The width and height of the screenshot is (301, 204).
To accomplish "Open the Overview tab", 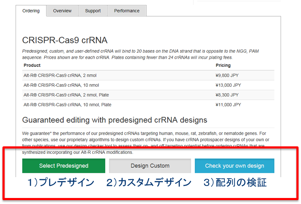I will click(62, 11).
